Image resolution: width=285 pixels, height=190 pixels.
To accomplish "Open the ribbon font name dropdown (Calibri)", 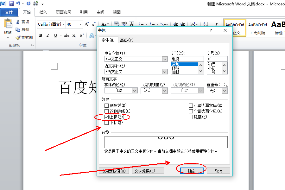I will pos(63,24).
